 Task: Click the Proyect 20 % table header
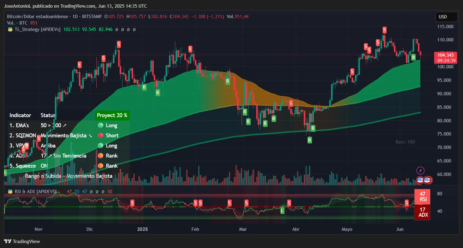pyautogui.click(x=112, y=115)
